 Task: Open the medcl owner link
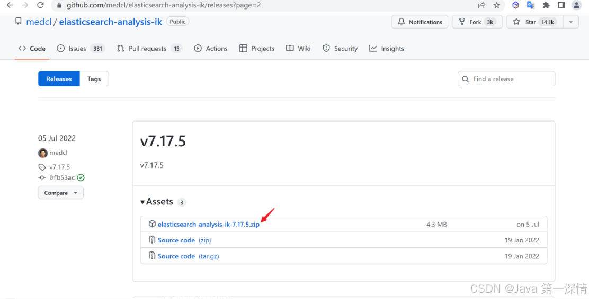[39, 22]
